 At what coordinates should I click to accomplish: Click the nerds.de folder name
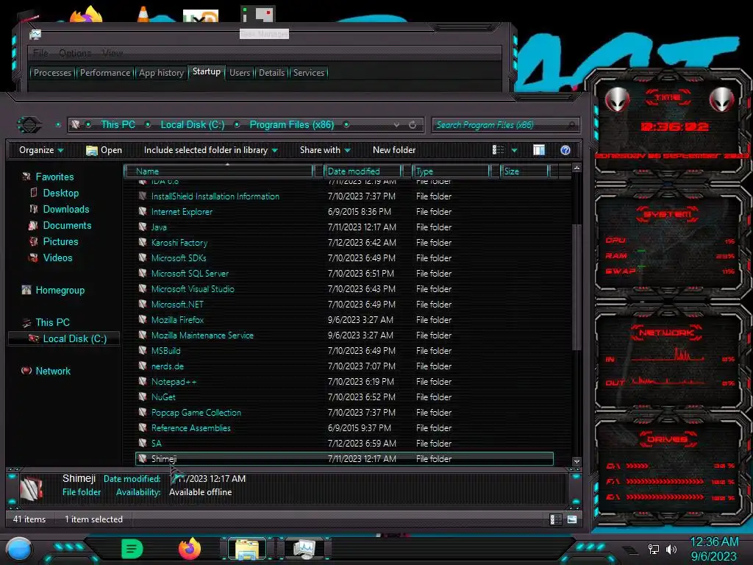pos(167,366)
